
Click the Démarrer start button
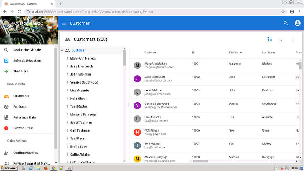[x=10, y=168]
